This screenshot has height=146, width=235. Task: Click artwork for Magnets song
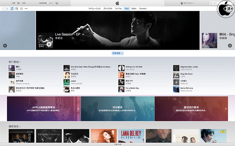176,68
